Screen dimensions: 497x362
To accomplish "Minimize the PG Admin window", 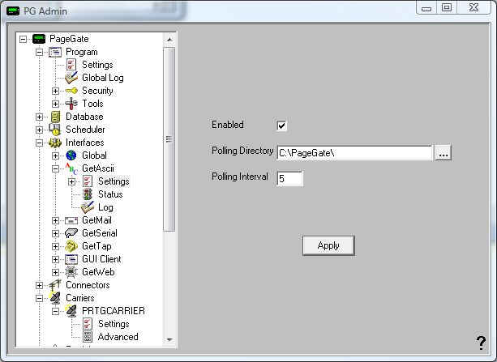I will tap(426, 7).
